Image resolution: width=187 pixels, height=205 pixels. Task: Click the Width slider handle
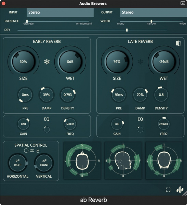click(x=151, y=21)
